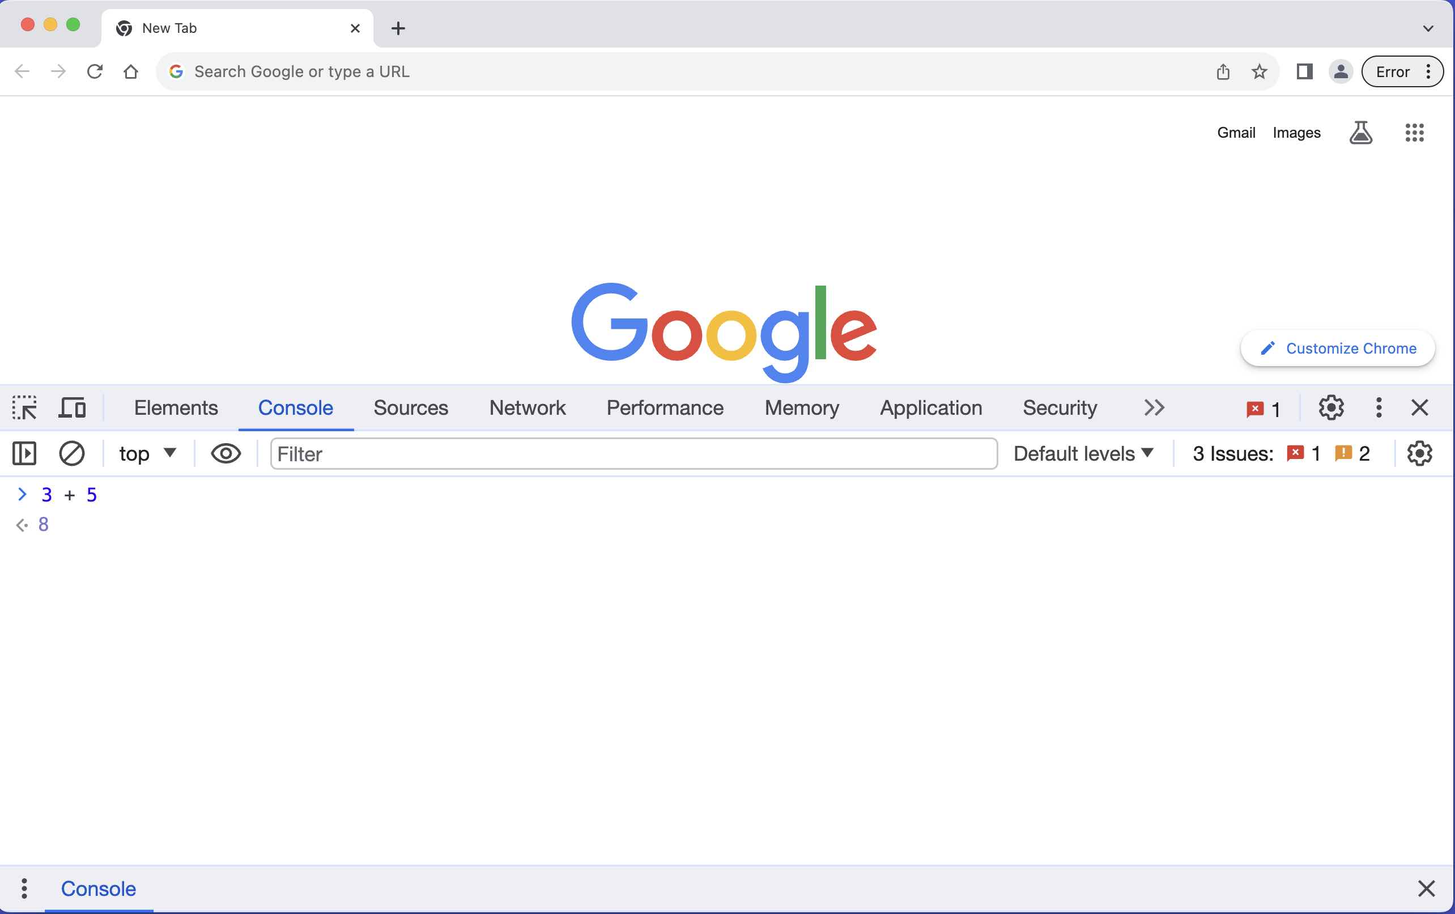The width and height of the screenshot is (1455, 914).
Task: Click the console output value 8
Action: click(x=44, y=524)
